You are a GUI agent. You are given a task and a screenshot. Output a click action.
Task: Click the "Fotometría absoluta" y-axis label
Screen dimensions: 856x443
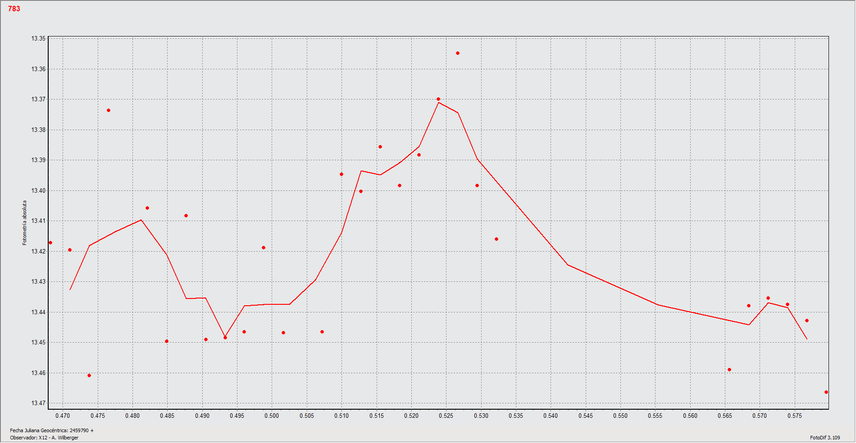click(25, 223)
